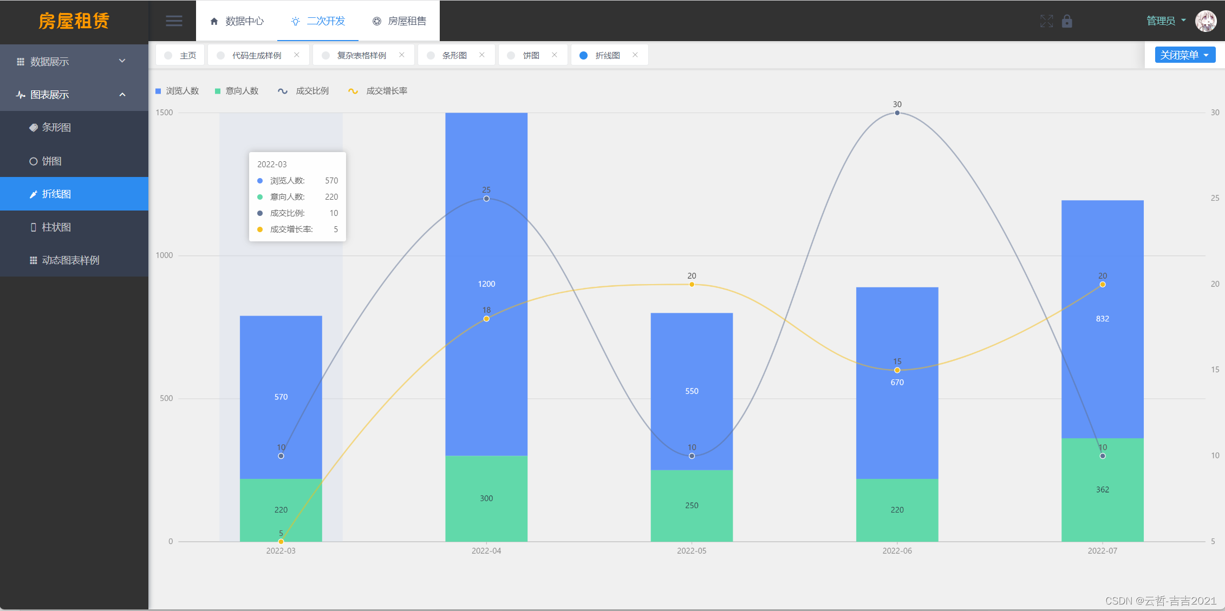Open 饼图 sidebar item with circle icon
Screen dimensions: 1225x611
point(51,161)
